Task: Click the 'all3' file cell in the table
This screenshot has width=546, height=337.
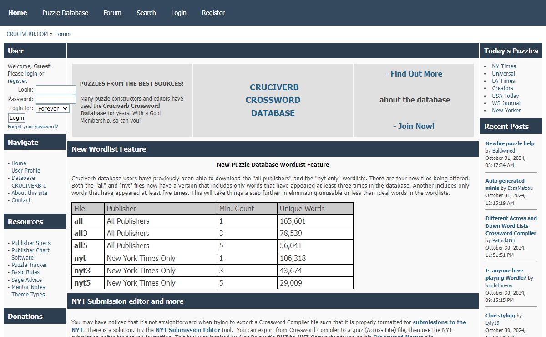Action: (88, 233)
